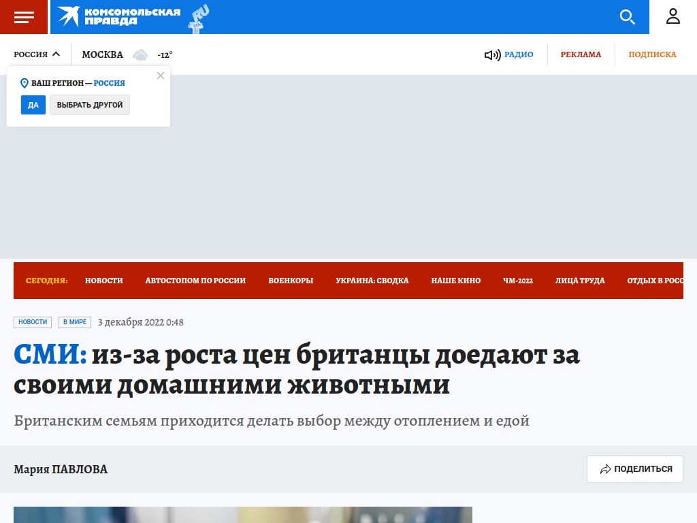Select the В МИРЕ category tag
Image resolution: width=697 pixels, height=523 pixels.
pyautogui.click(x=74, y=322)
